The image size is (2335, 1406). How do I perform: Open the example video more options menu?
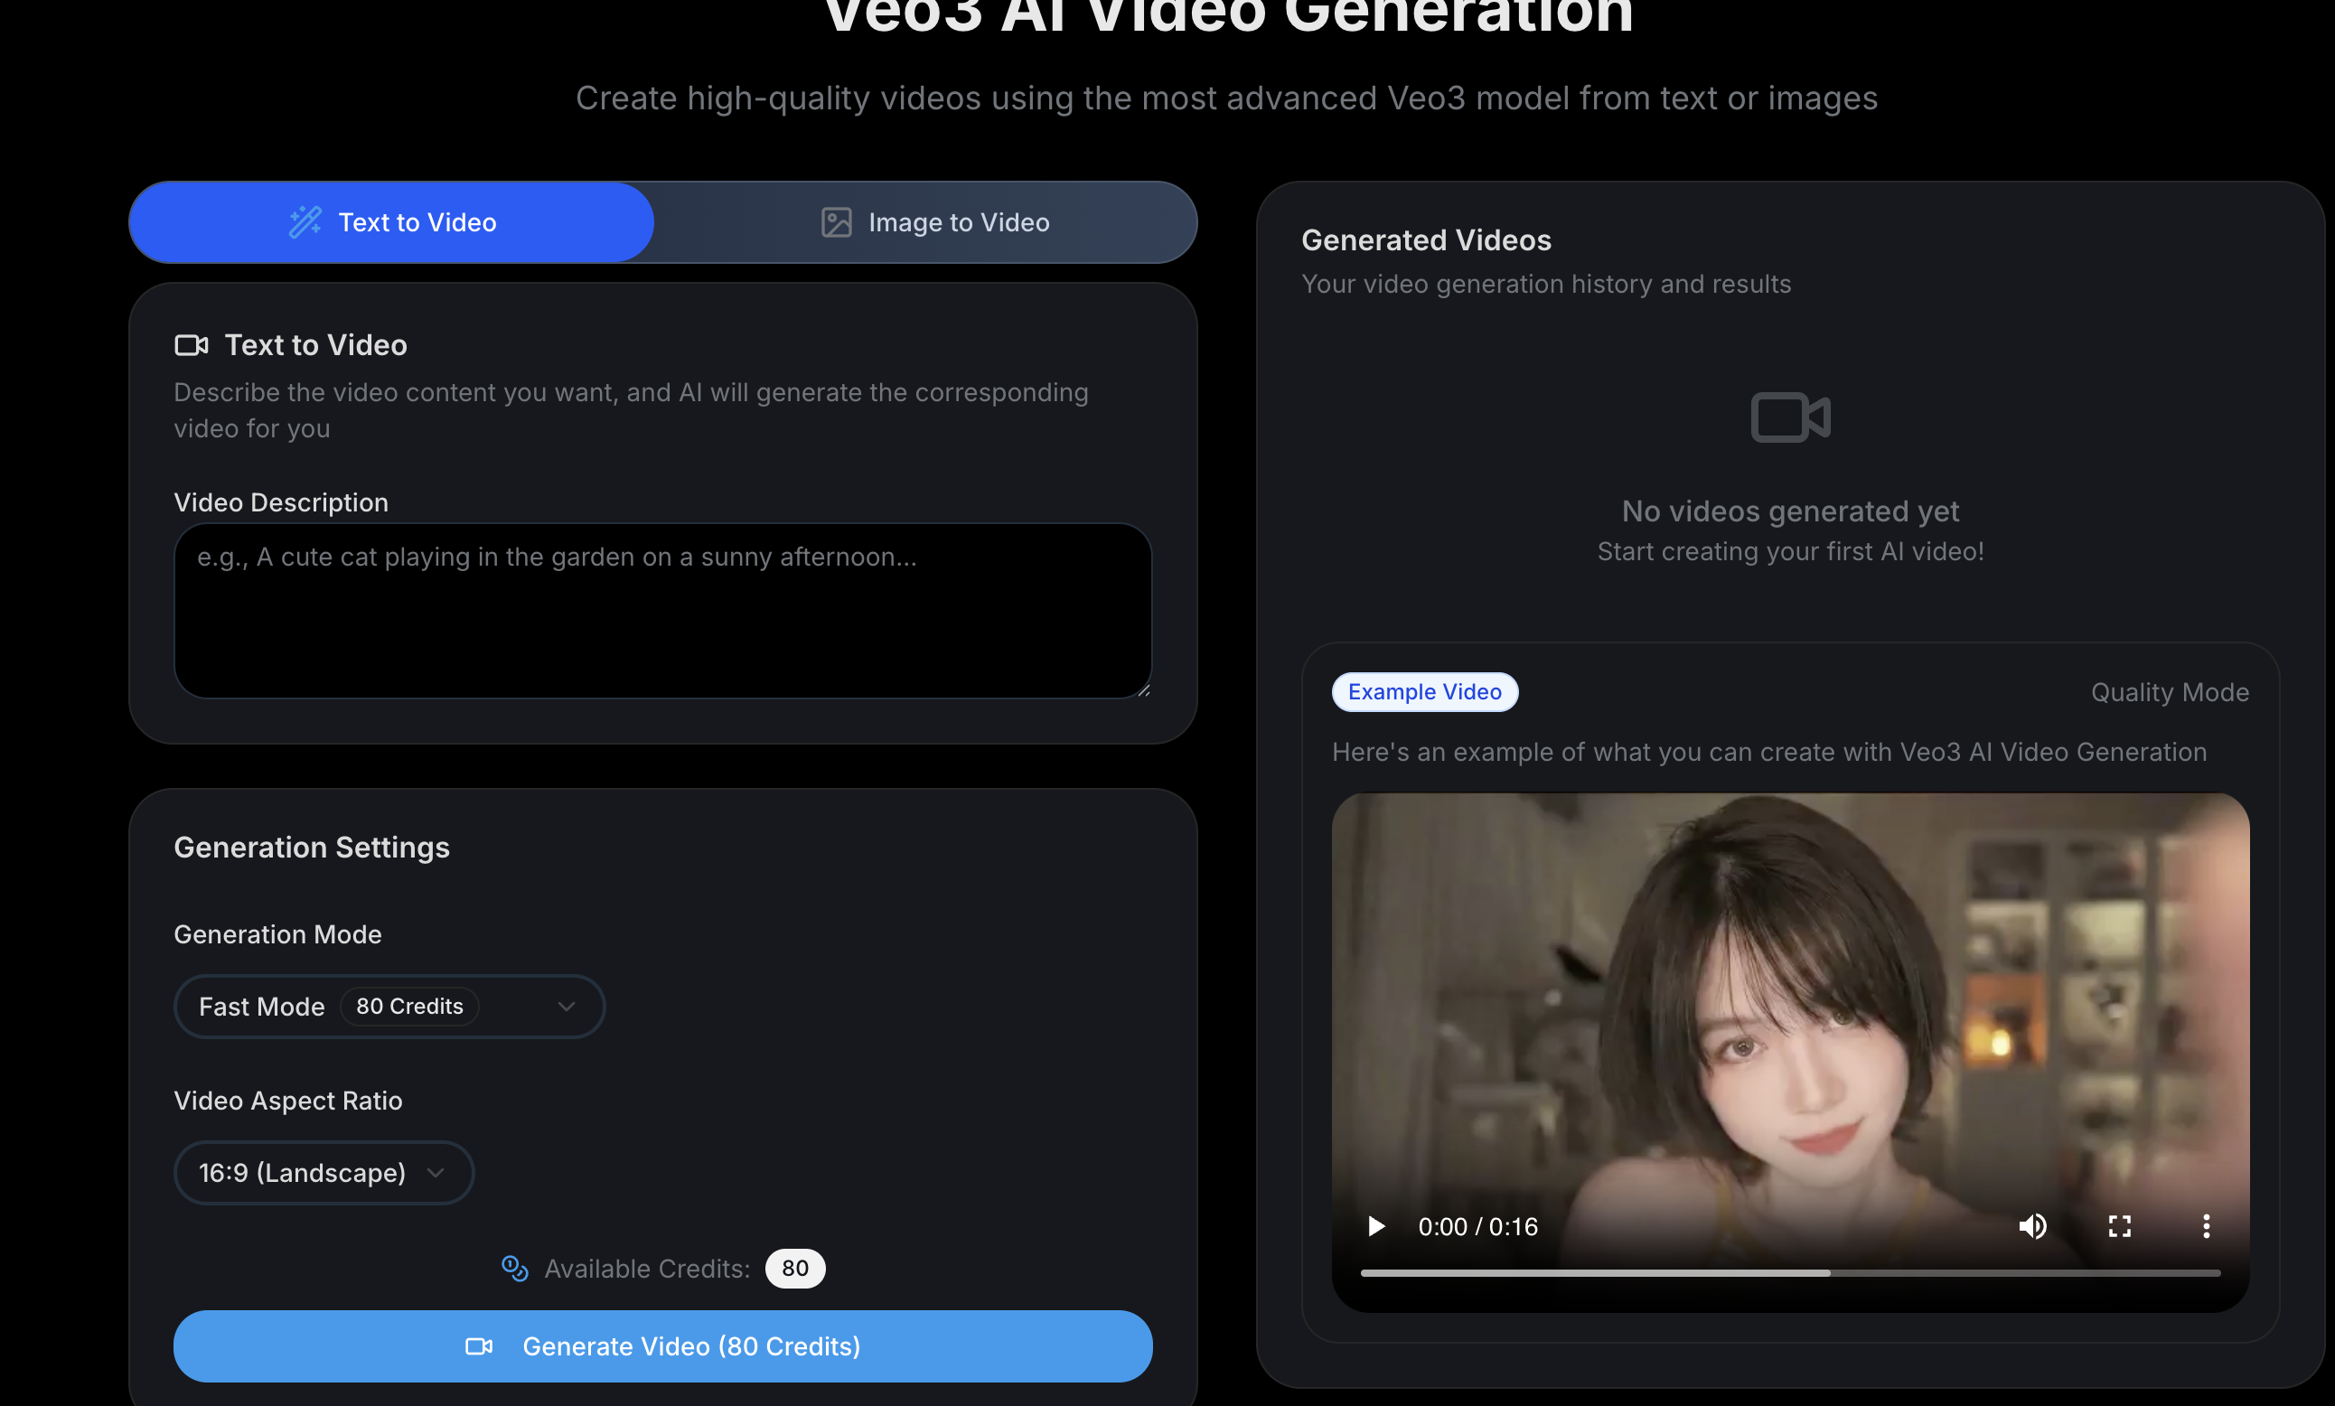pyautogui.click(x=2206, y=1227)
